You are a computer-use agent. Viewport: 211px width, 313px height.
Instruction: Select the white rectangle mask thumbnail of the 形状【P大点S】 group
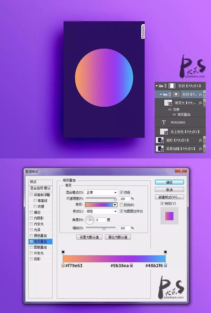click(172, 86)
